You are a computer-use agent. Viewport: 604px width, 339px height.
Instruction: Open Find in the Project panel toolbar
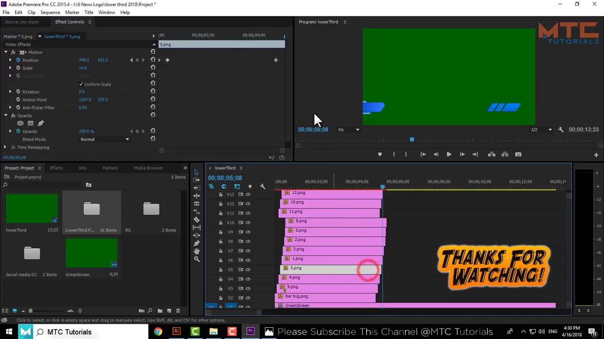(x=150, y=311)
